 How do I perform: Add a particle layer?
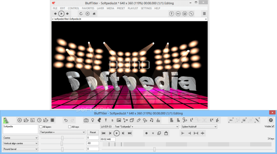click(x=145, y=120)
